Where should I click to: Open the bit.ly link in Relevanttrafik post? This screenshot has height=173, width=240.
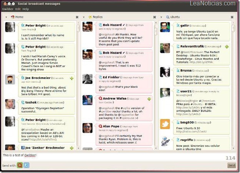[201, 62]
